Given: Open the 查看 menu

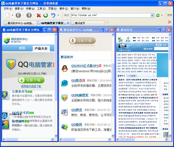Looking at the screenshot, I should (19, 9).
